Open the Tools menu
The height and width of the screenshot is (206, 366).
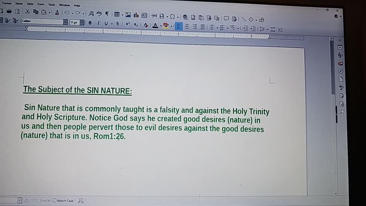tap(52, 5)
